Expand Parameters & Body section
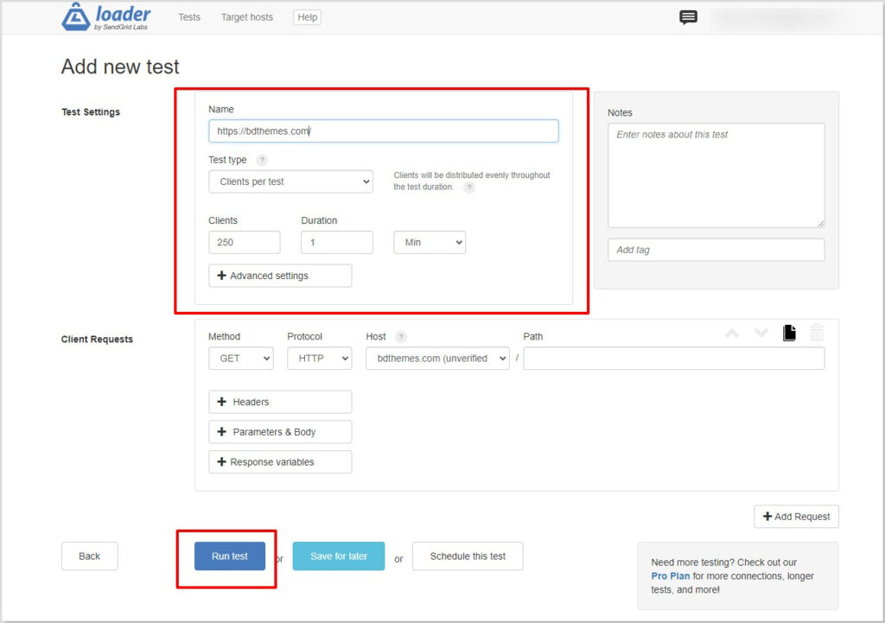 280,432
